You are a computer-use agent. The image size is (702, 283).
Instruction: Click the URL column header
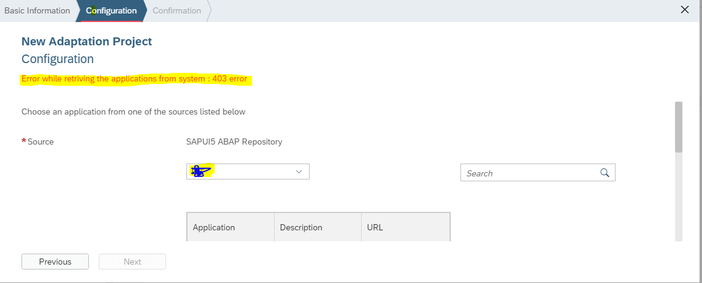[x=405, y=227]
